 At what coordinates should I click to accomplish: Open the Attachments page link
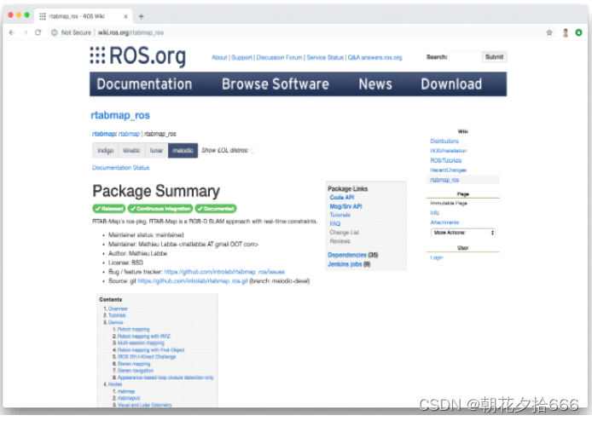coord(444,222)
